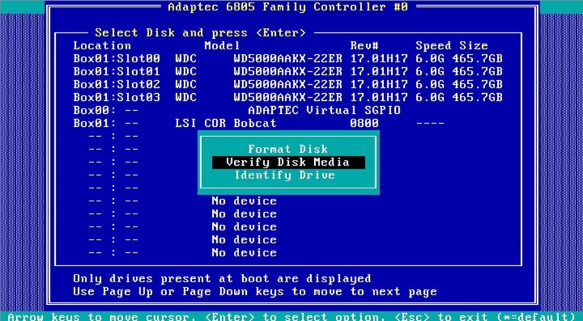Click the Rev# column header
This screenshot has height=321, width=583.
click(364, 46)
